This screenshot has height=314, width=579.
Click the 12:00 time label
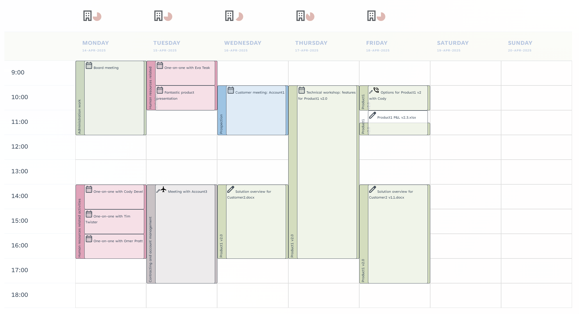pos(19,147)
